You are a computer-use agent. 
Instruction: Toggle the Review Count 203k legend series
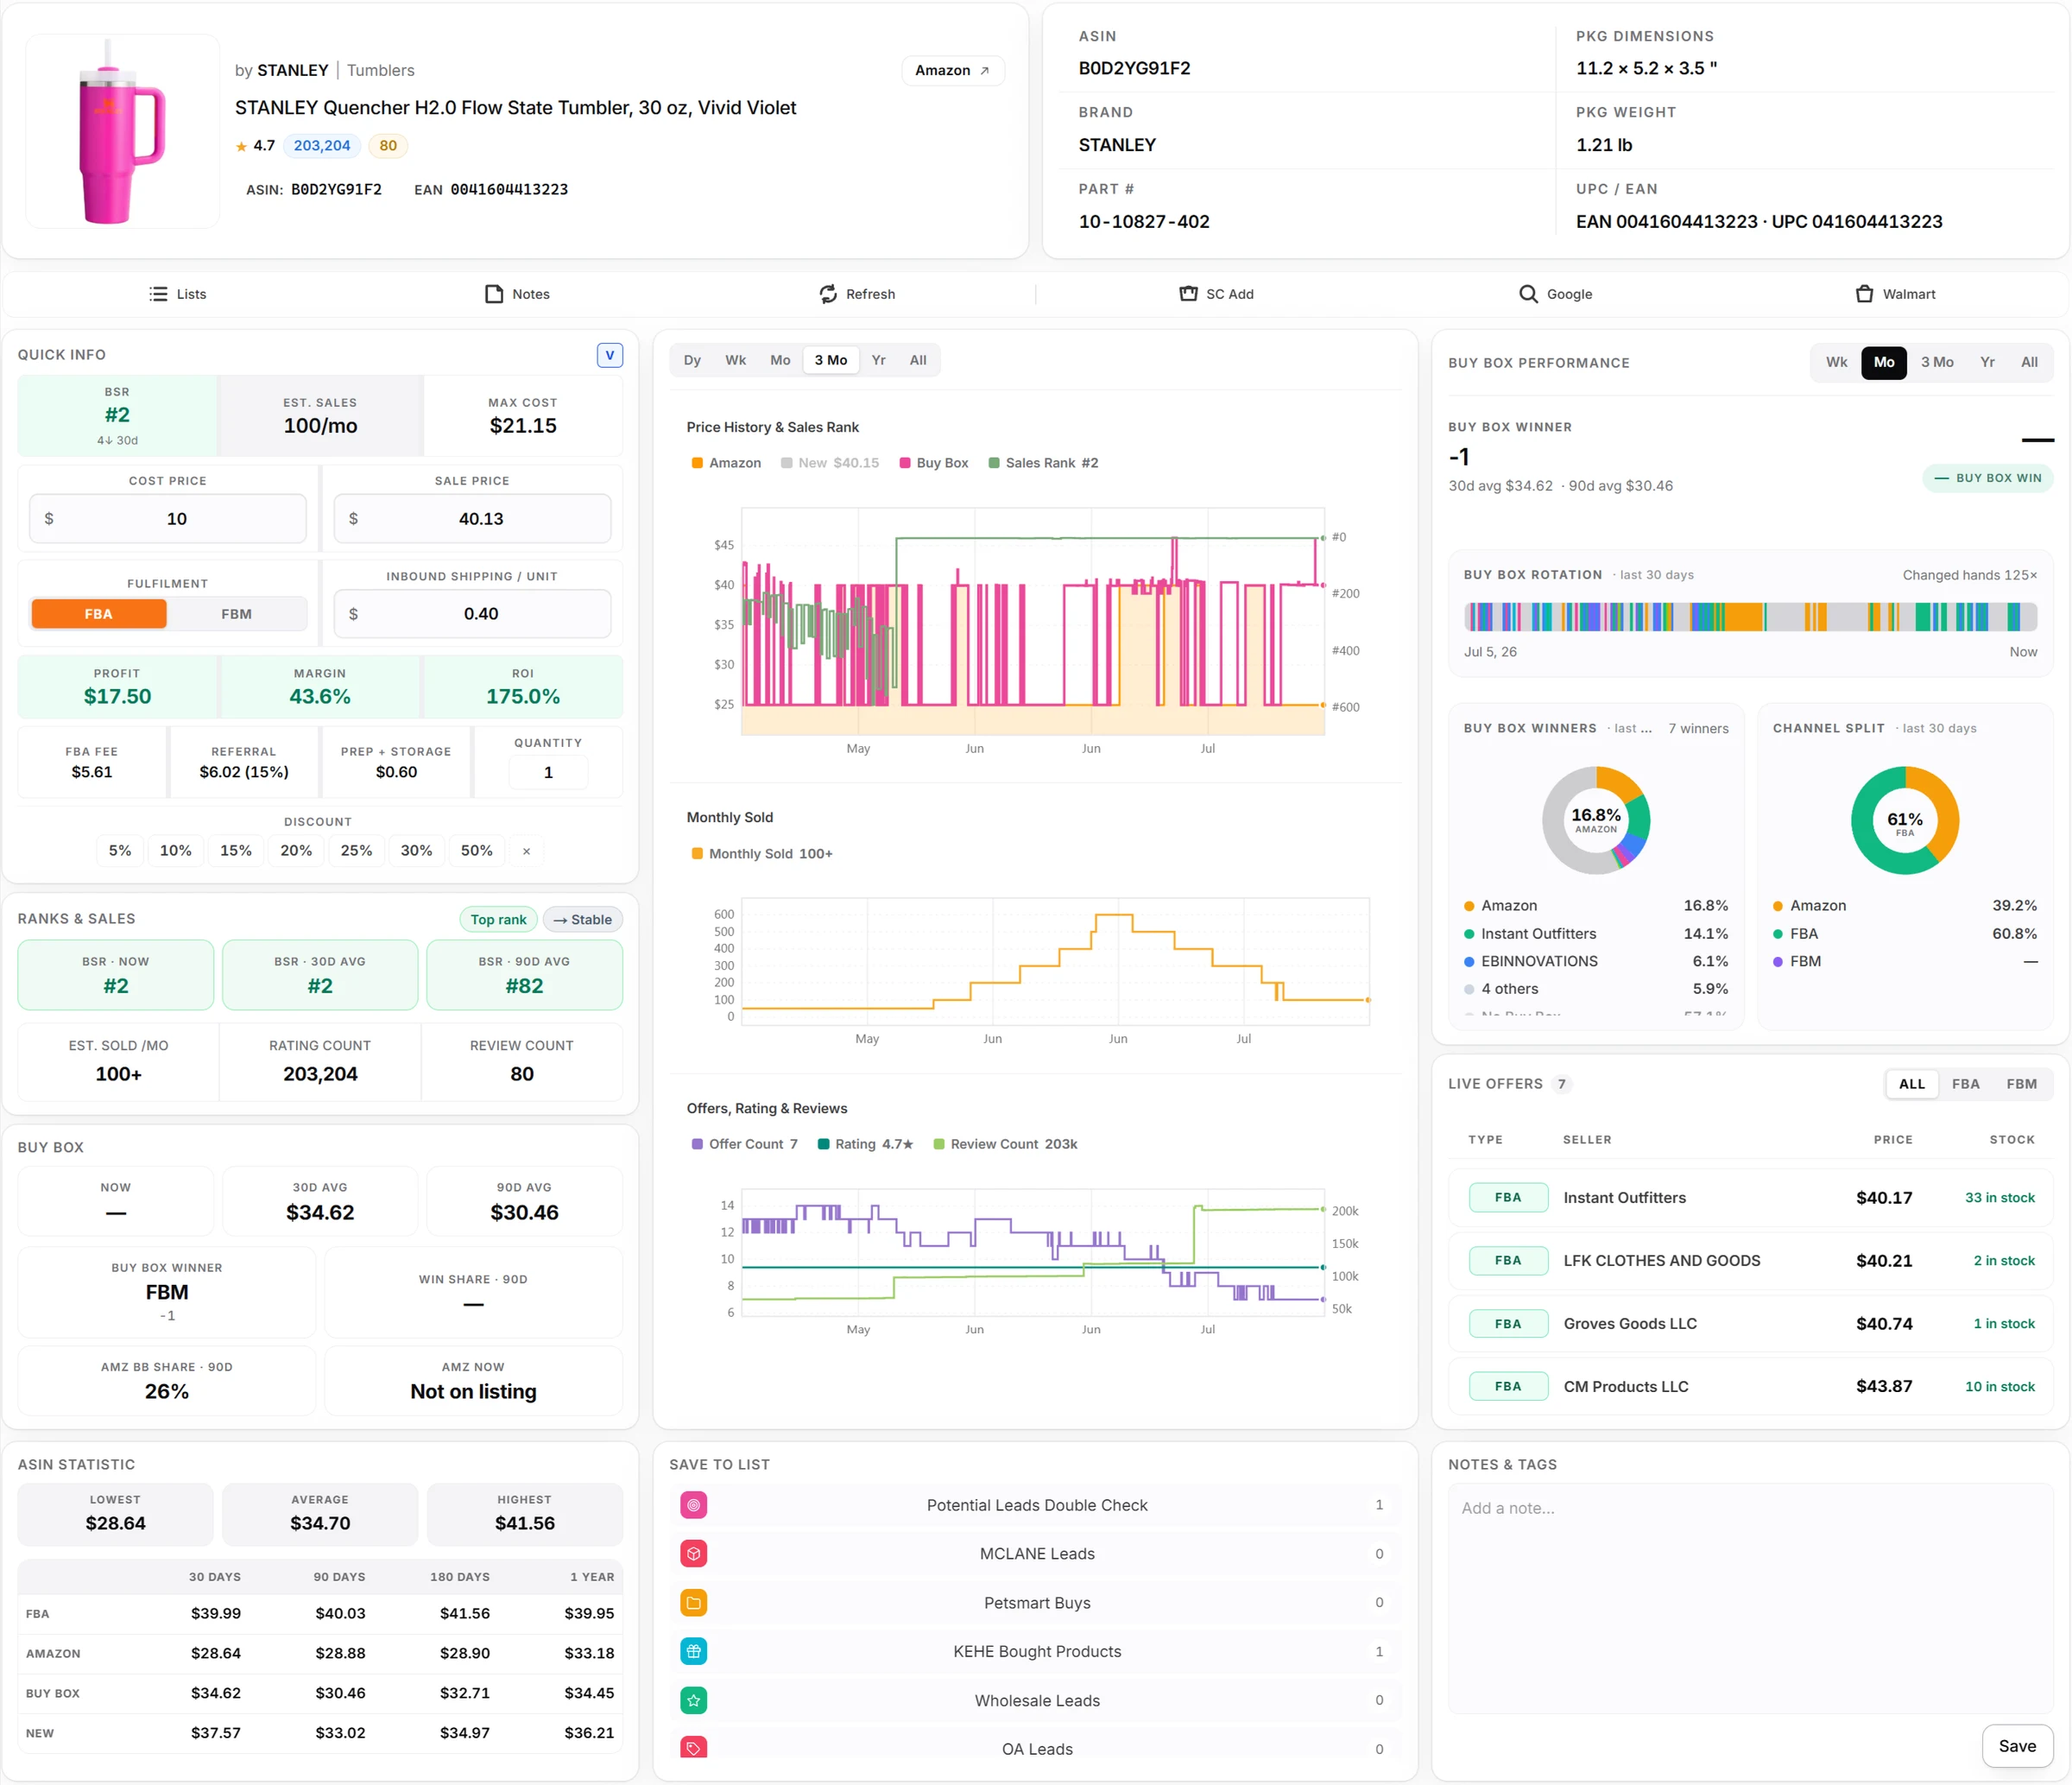1005,1144
